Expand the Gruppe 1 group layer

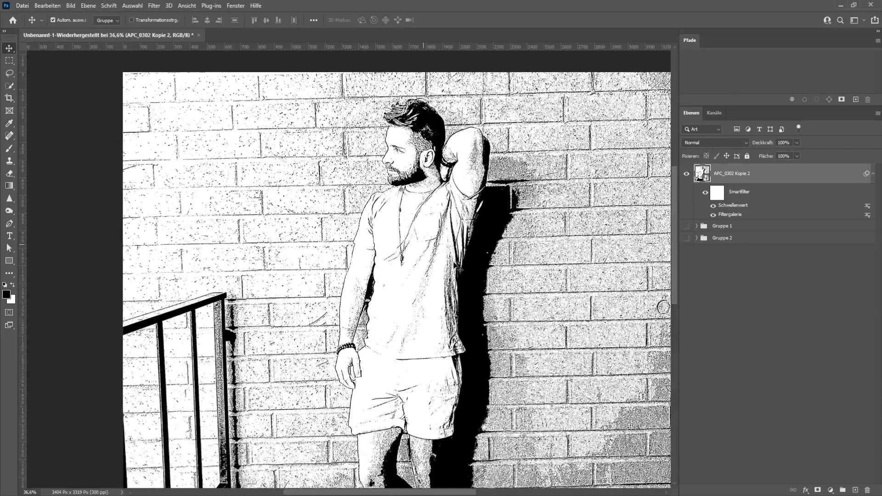[695, 226]
